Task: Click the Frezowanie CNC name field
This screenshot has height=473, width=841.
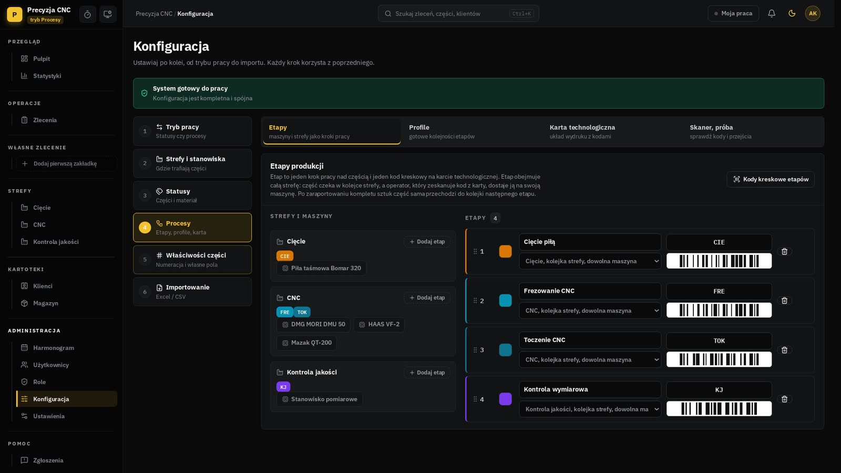Action: [x=590, y=291]
